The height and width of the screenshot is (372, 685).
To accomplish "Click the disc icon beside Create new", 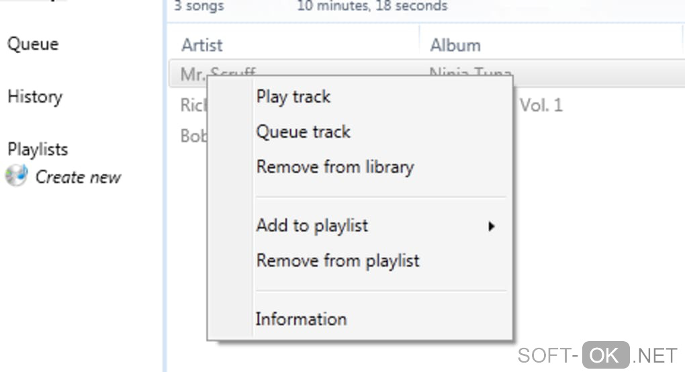I will [x=15, y=177].
